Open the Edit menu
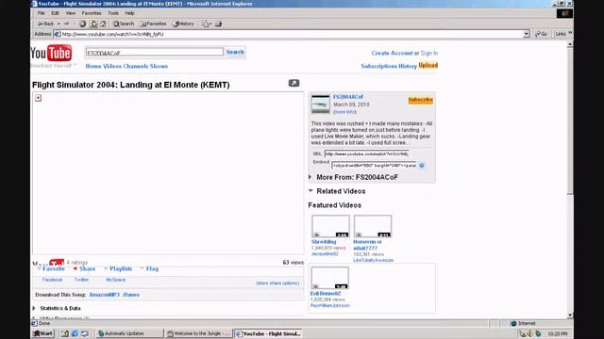The image size is (604, 339). click(55, 13)
